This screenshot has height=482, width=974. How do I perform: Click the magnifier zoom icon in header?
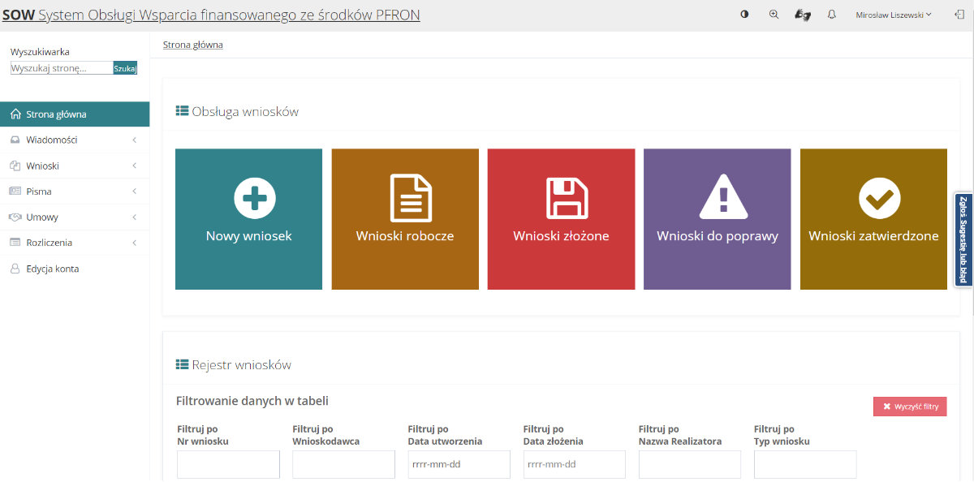774,15
